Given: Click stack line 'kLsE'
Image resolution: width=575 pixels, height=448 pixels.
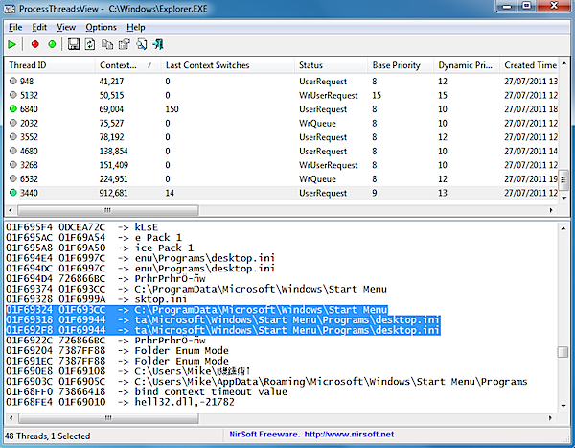Looking at the screenshot, I should click(81, 227).
